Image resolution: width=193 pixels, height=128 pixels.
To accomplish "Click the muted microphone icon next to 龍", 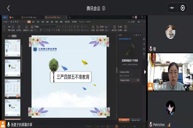I will pyautogui.click(x=151, y=49).
